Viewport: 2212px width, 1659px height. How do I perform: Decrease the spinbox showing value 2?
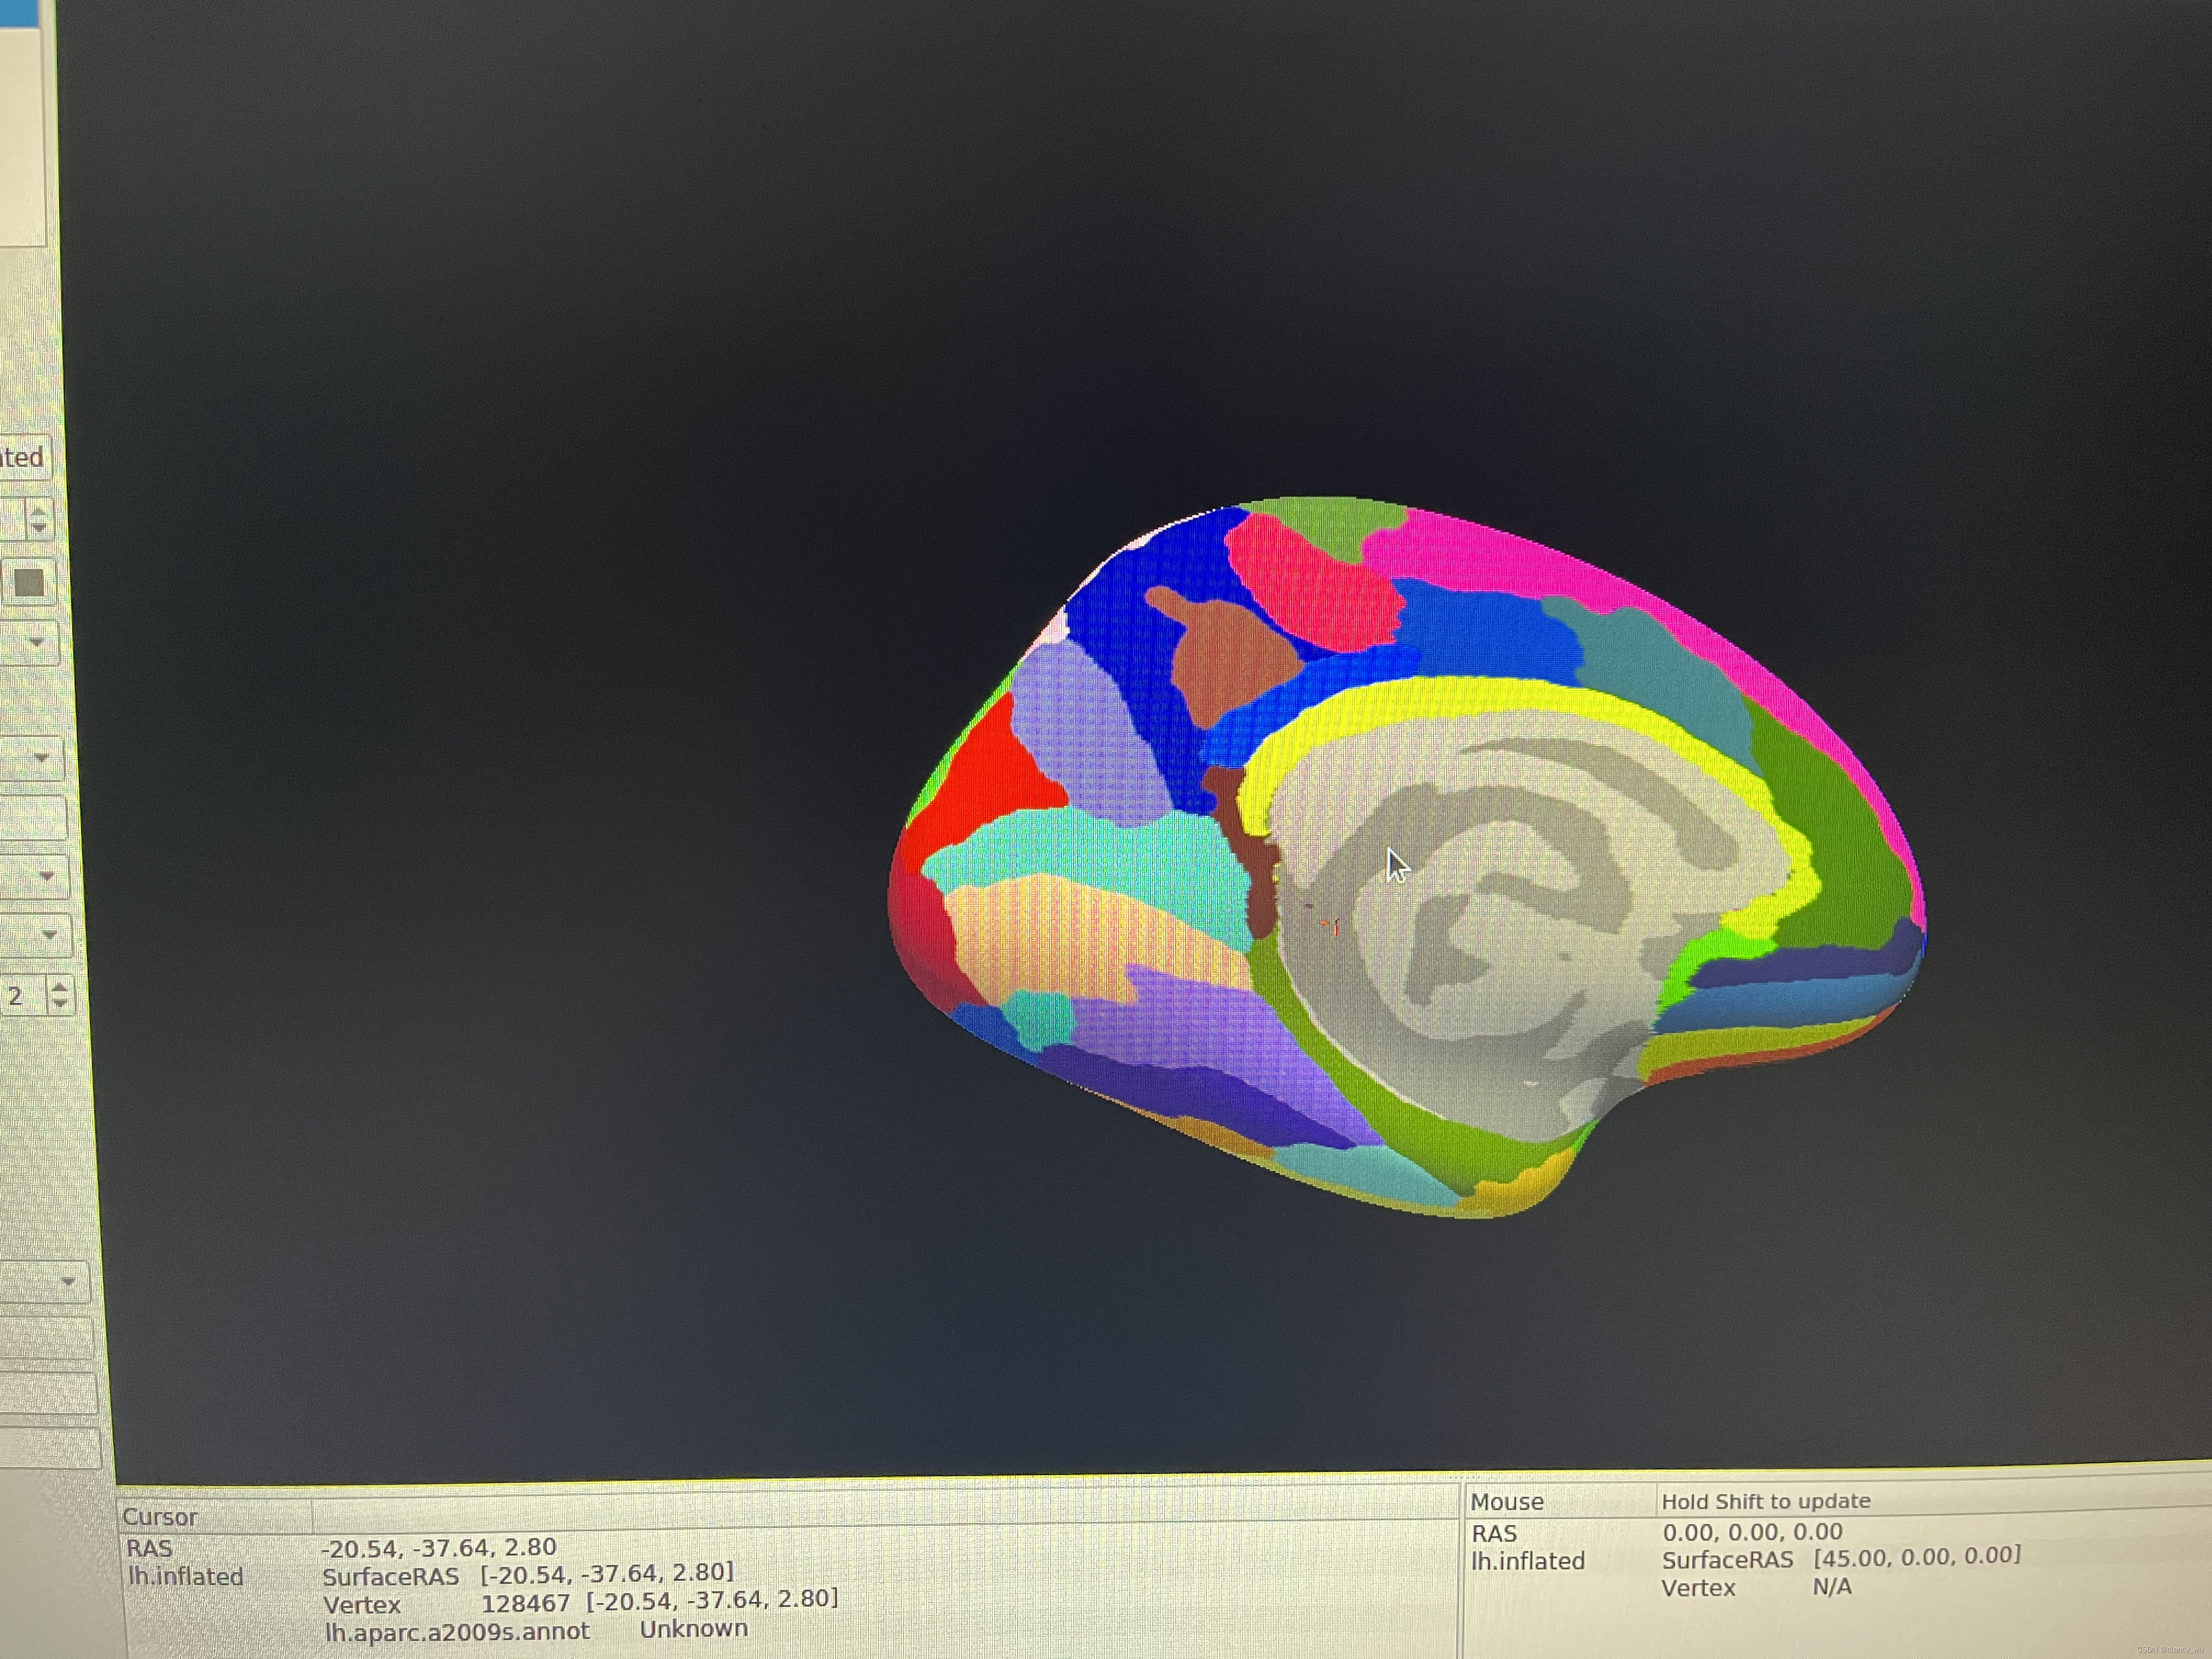pyautogui.click(x=60, y=1003)
